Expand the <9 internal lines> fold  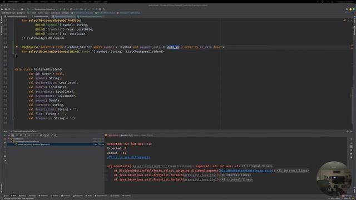coord(235,175)
